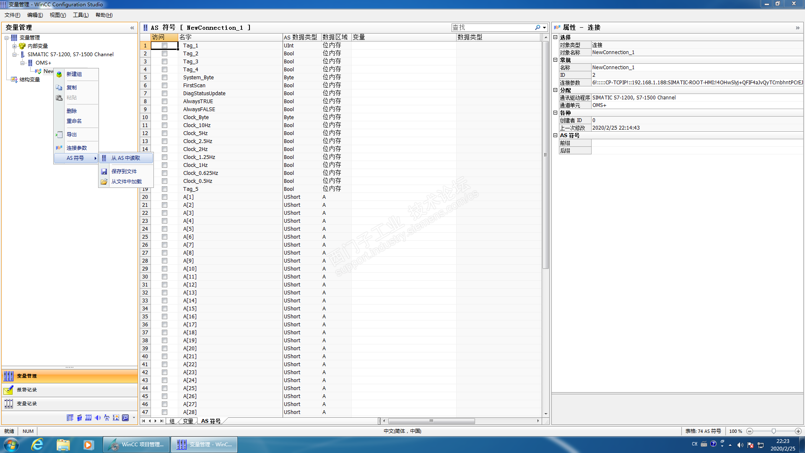Open the speaker (horn) editor icon
This screenshot has width=805, height=453.
98,418
